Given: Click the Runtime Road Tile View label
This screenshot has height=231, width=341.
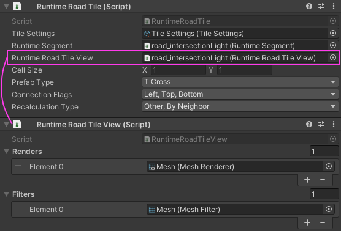Looking at the screenshot, I should coord(52,58).
